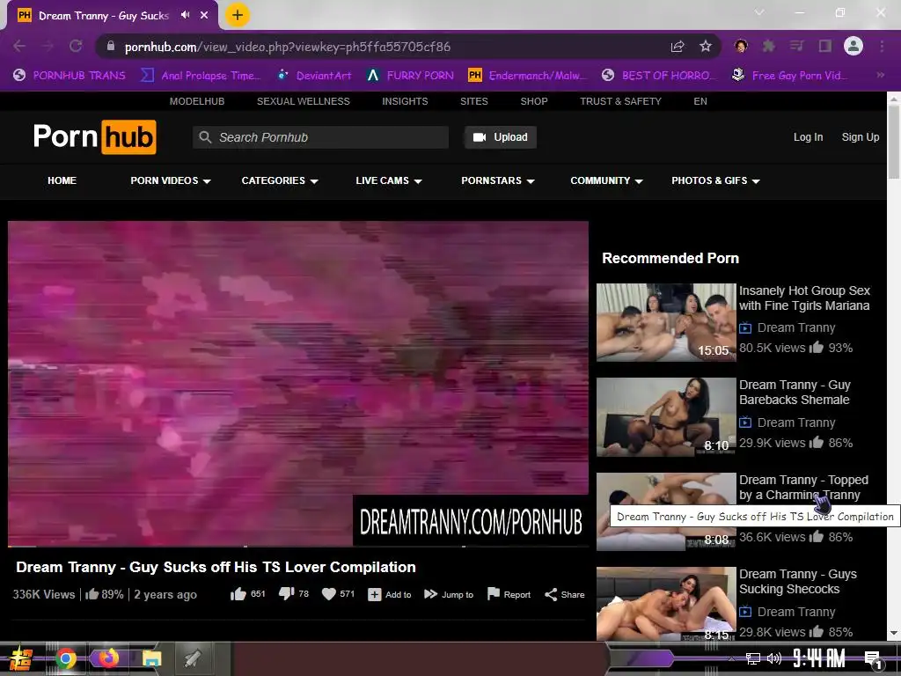Expand the PORNSTARS dropdown
The height and width of the screenshot is (676, 901).
pyautogui.click(x=498, y=180)
